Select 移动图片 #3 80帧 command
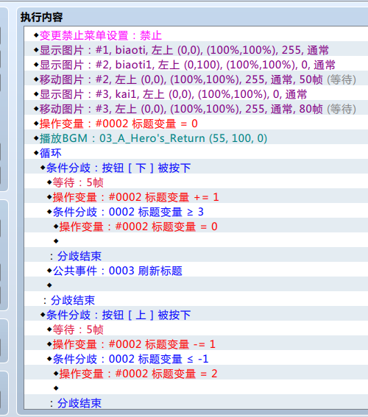 pyautogui.click(x=196, y=109)
